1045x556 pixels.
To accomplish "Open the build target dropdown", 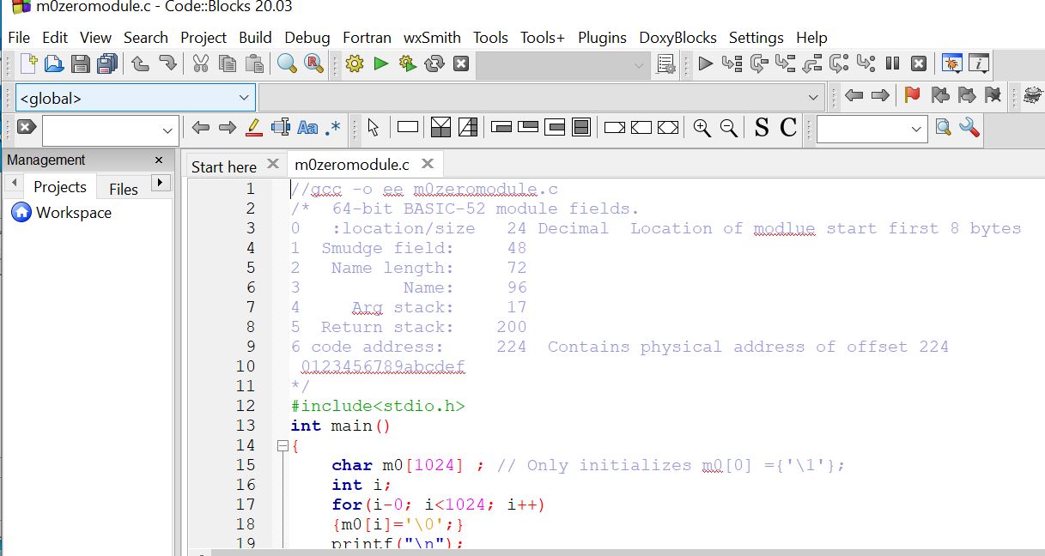I will (563, 65).
